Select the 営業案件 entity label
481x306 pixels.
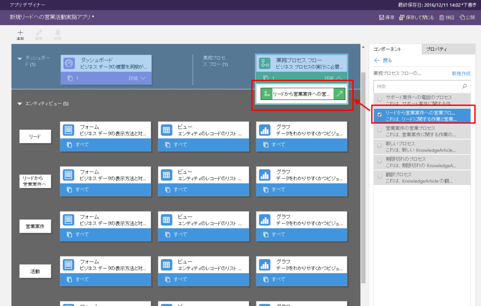(x=35, y=226)
